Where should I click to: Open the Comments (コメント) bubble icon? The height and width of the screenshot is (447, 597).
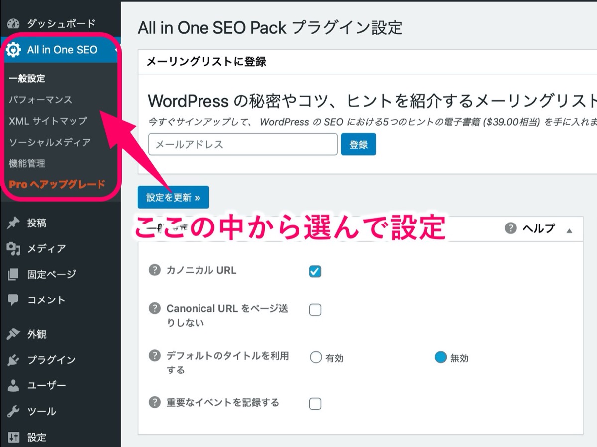[13, 299]
